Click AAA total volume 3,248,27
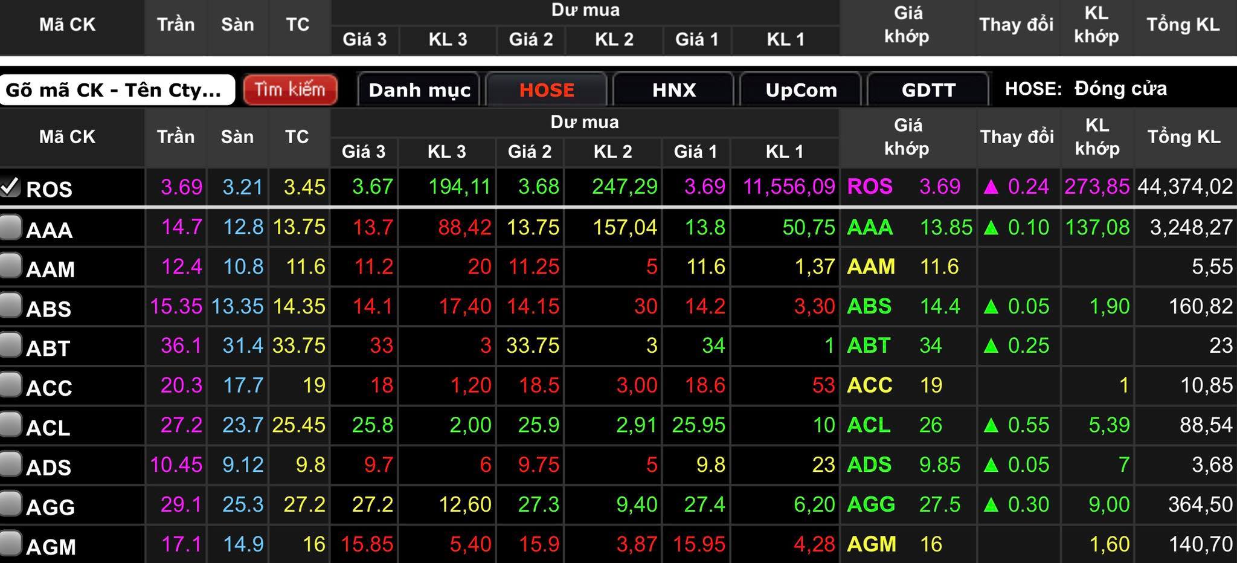Viewport: 1237px width, 563px height. pyautogui.click(x=1191, y=228)
